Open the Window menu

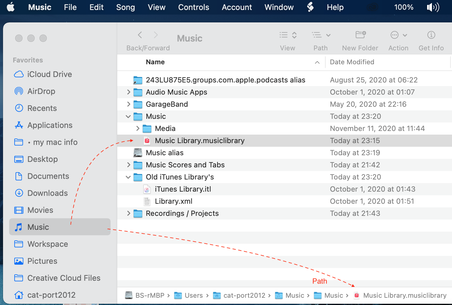click(279, 7)
